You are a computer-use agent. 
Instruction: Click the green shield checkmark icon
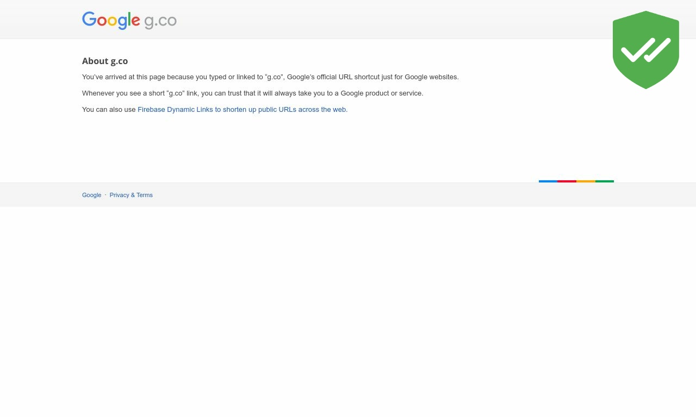coord(646,50)
